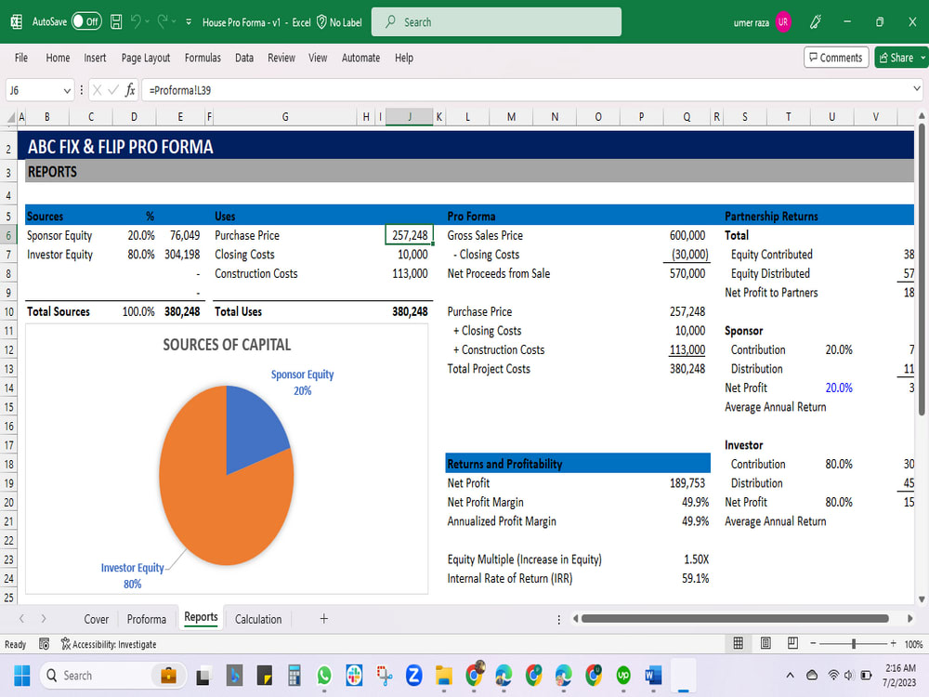Open the Review ribbon tab
The image size is (929, 697).
click(281, 58)
